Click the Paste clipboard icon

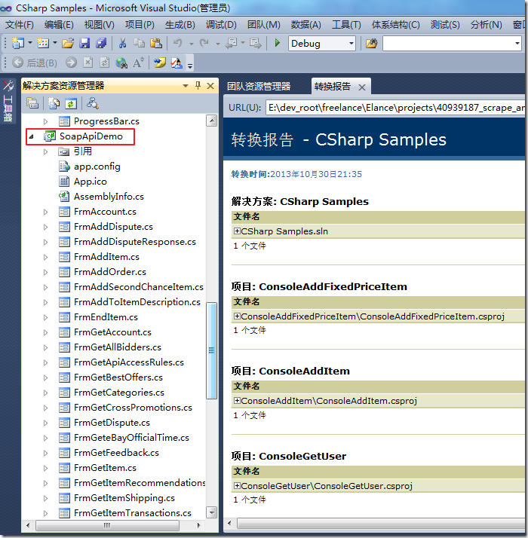[156, 43]
